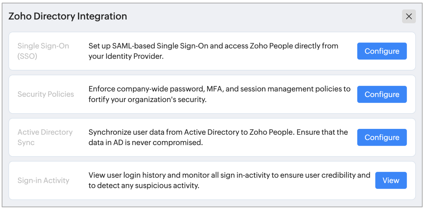This screenshot has width=425, height=210.
Task: View the Sign-in Activity history
Action: tap(391, 181)
